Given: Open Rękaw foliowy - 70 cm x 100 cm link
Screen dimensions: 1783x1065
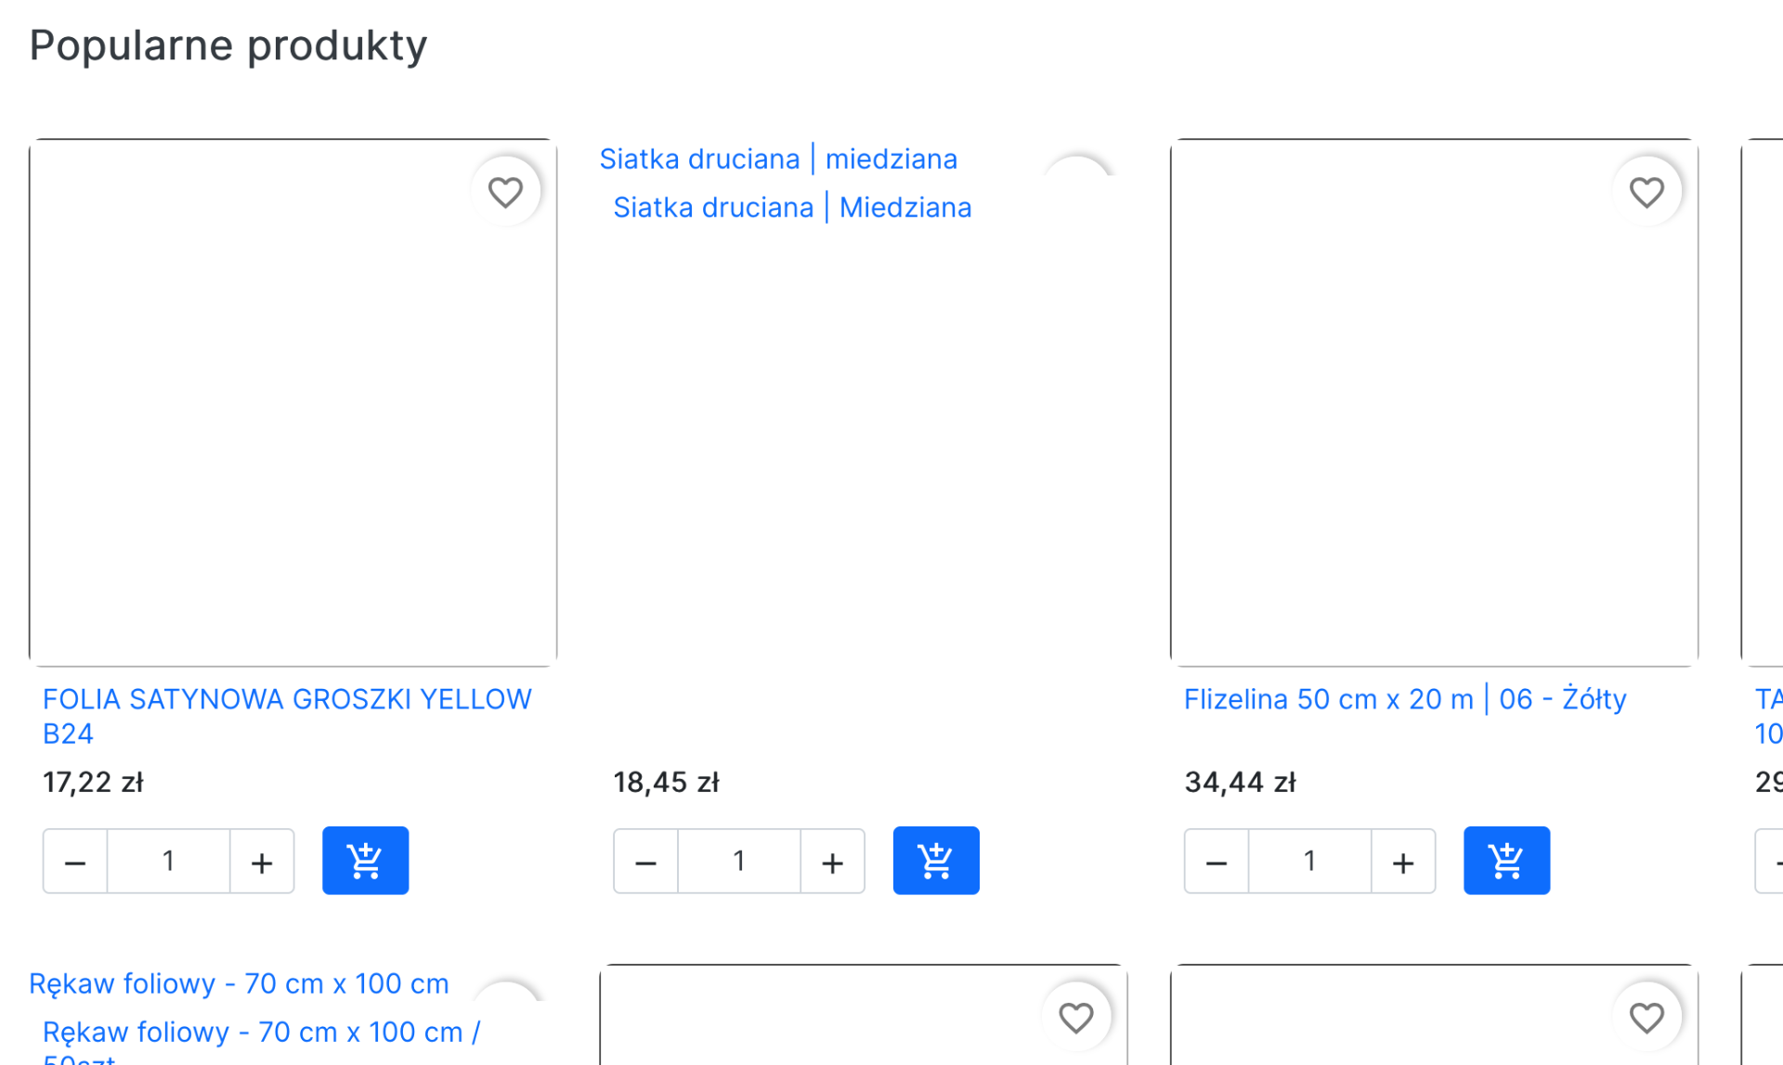Looking at the screenshot, I should (x=239, y=983).
